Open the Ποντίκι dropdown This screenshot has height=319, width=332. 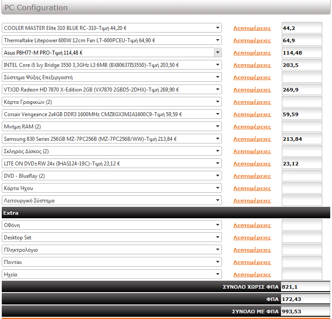point(112,262)
